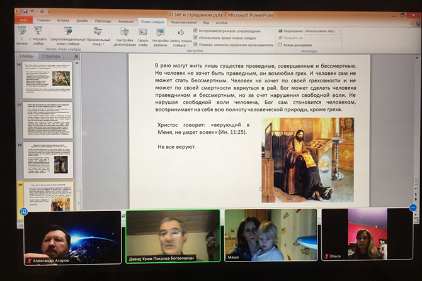Select slide 19 thumbnail
The height and width of the screenshot is (281, 422).
click(48, 196)
